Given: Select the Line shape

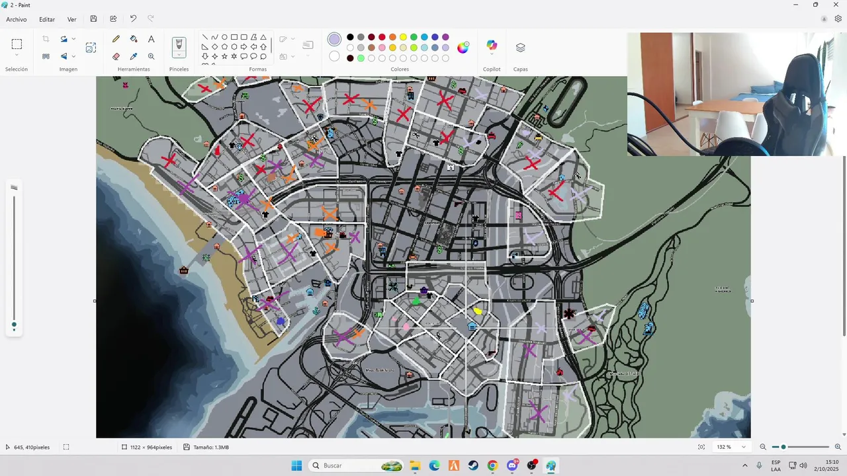Looking at the screenshot, I should [205, 37].
